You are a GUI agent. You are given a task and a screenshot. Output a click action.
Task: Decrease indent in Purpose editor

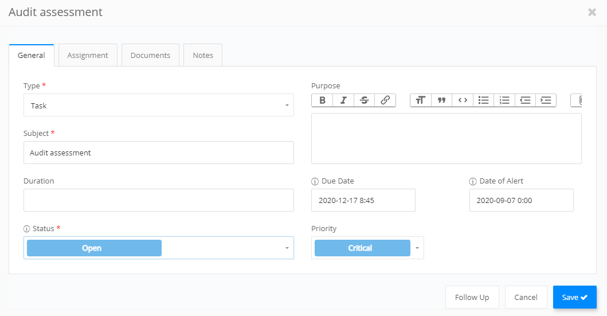[525, 100]
